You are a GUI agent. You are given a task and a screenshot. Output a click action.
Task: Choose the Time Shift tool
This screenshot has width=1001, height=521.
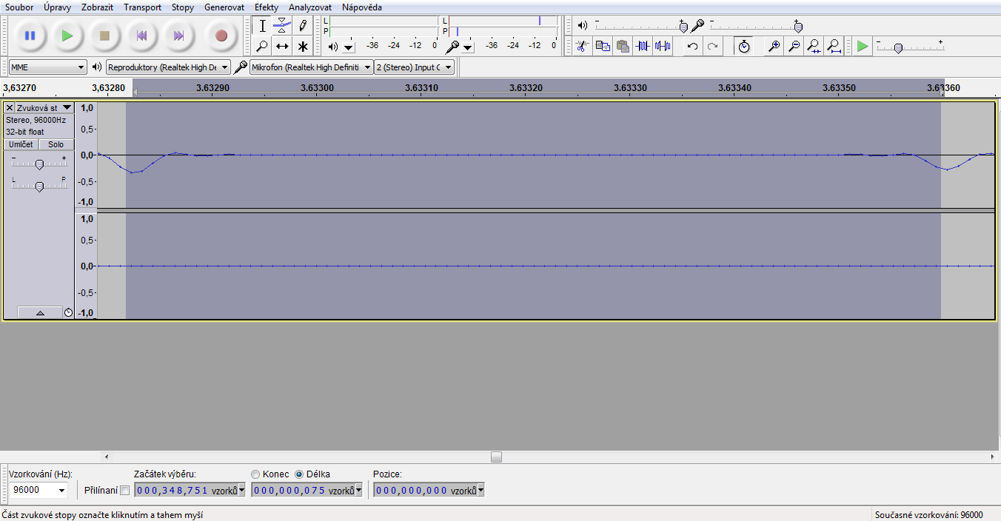pos(282,47)
